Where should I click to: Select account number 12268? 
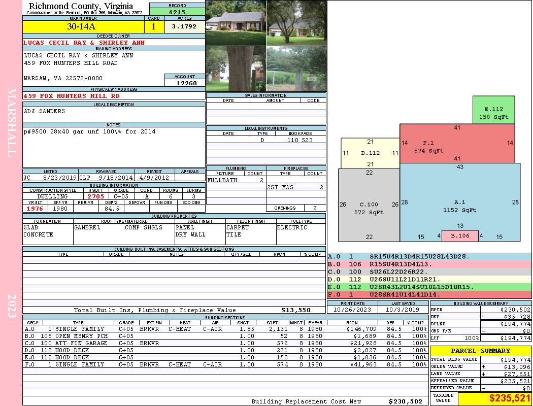click(186, 83)
